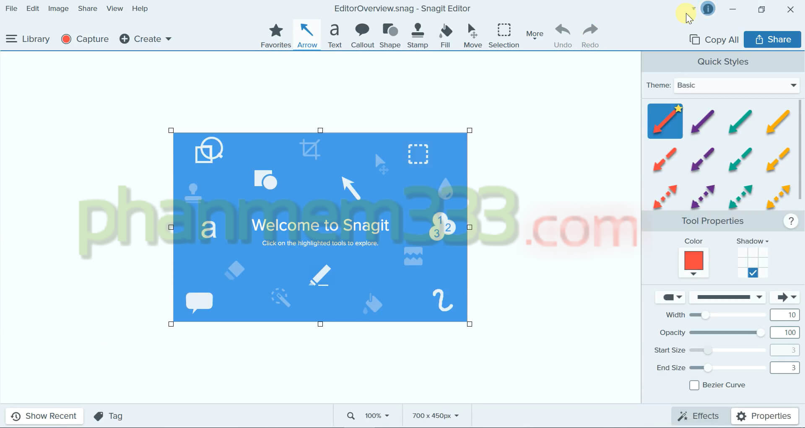805x428 pixels.
Task: Pick the Selection tool
Action: (504, 36)
